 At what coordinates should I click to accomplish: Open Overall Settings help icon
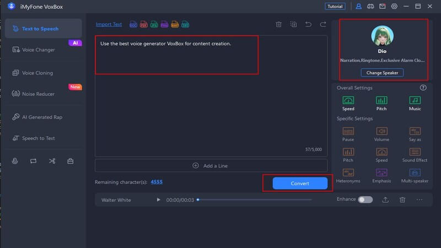(423, 88)
